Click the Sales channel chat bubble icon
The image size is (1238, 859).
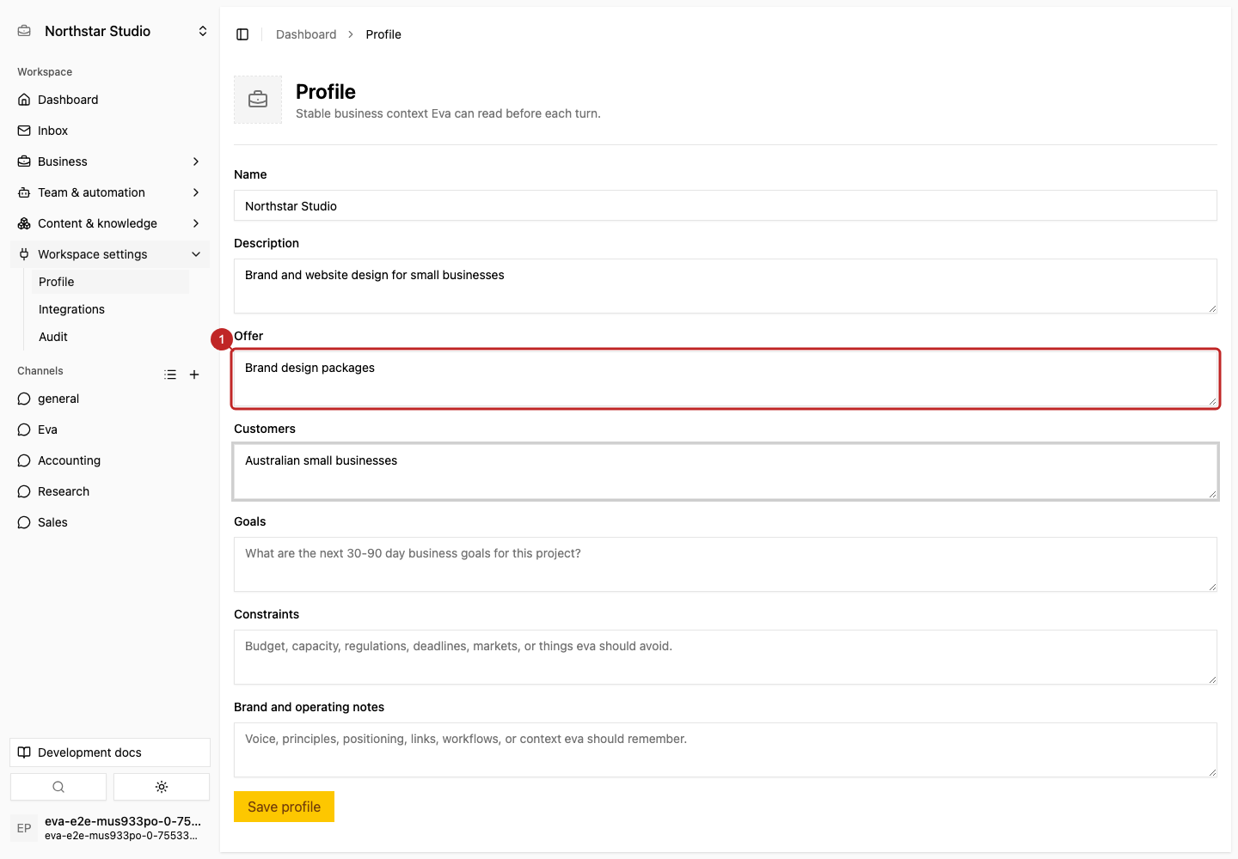pyautogui.click(x=24, y=522)
